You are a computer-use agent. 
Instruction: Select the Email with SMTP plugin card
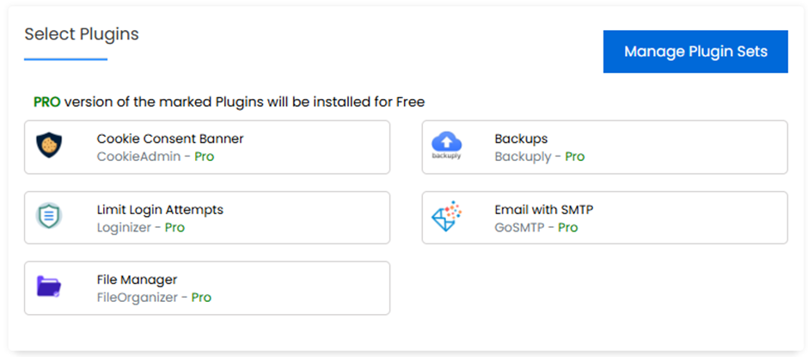[x=605, y=218]
